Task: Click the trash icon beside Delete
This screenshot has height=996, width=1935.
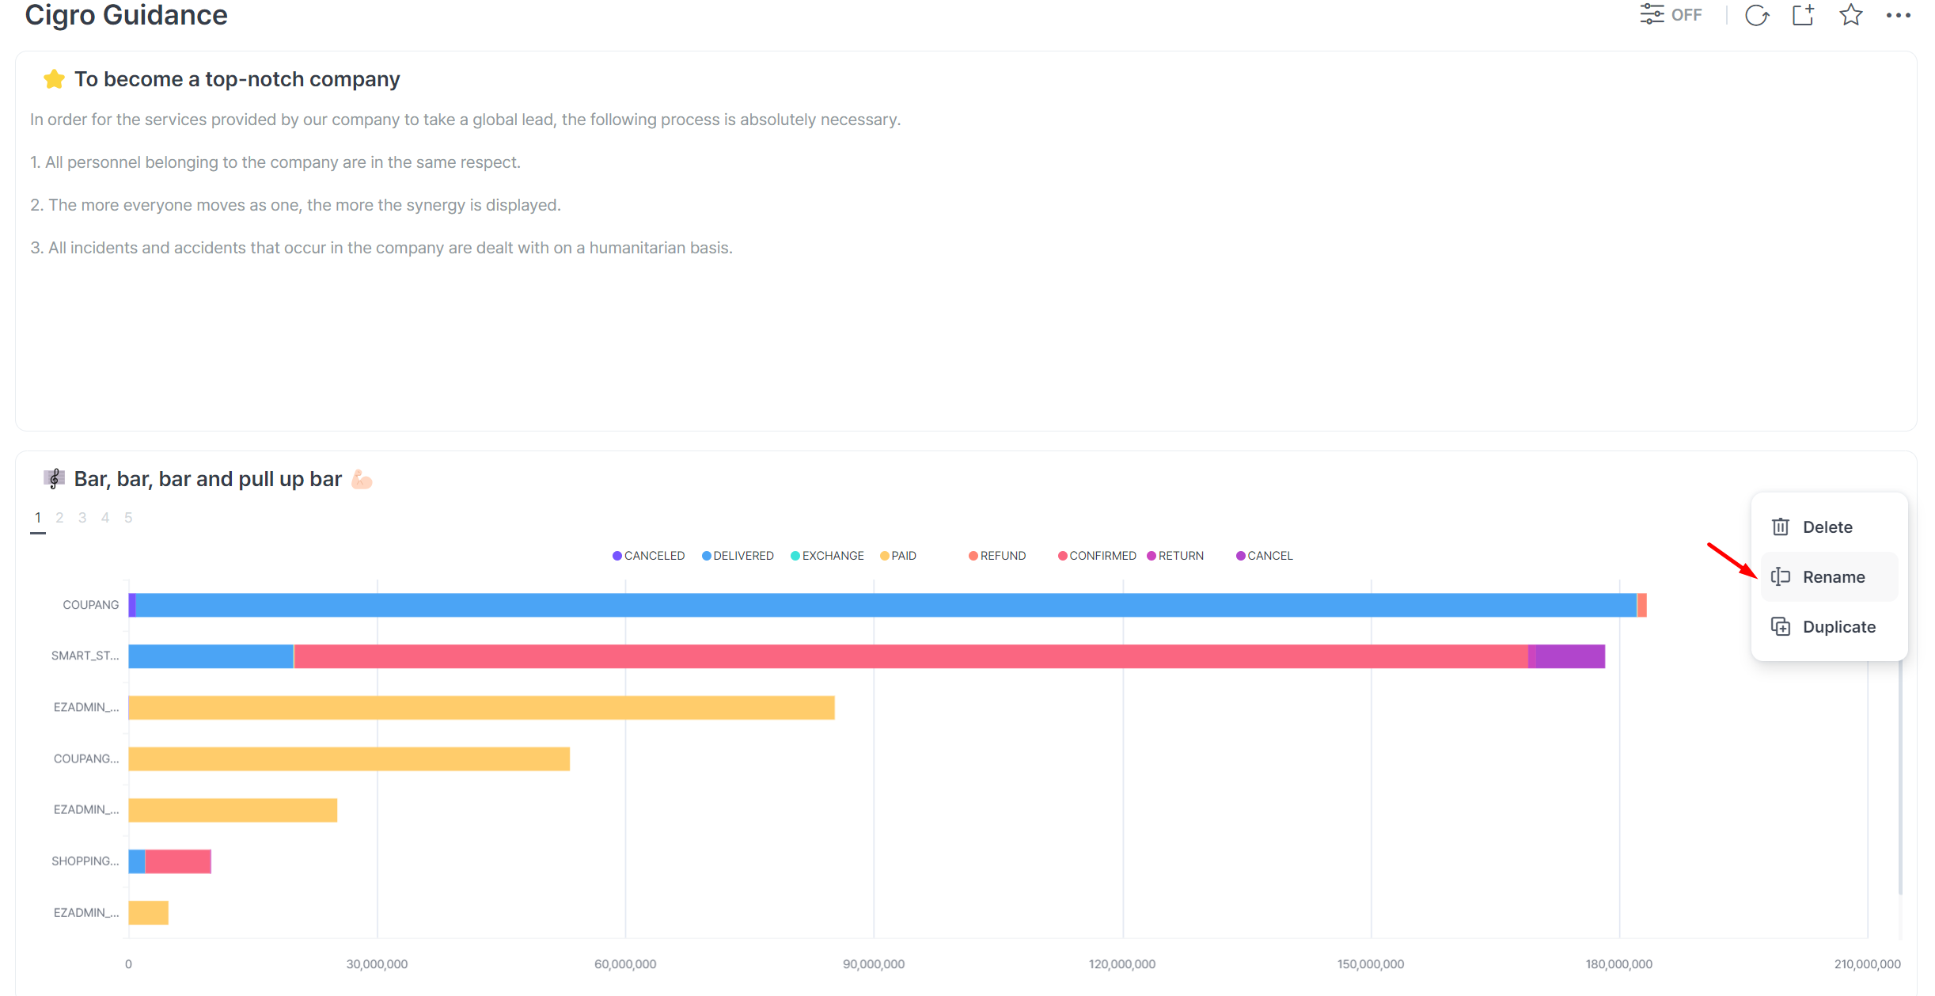Action: 1781,527
